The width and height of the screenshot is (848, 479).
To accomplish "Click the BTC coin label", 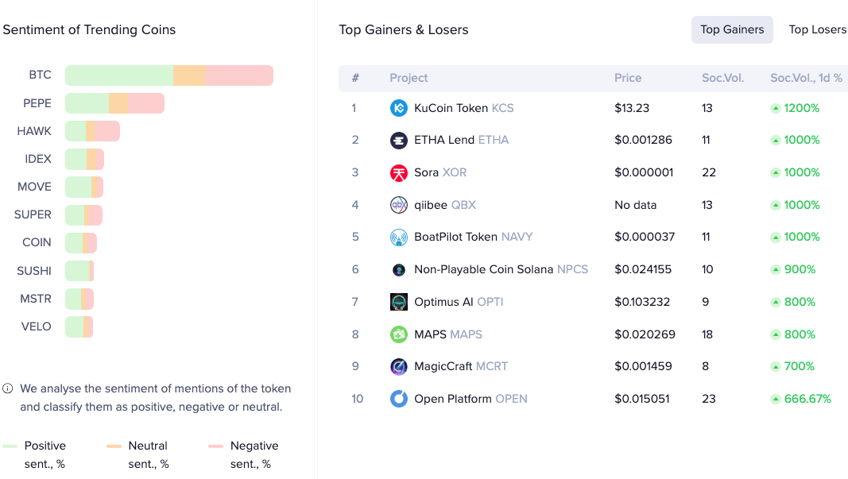I will pyautogui.click(x=40, y=75).
